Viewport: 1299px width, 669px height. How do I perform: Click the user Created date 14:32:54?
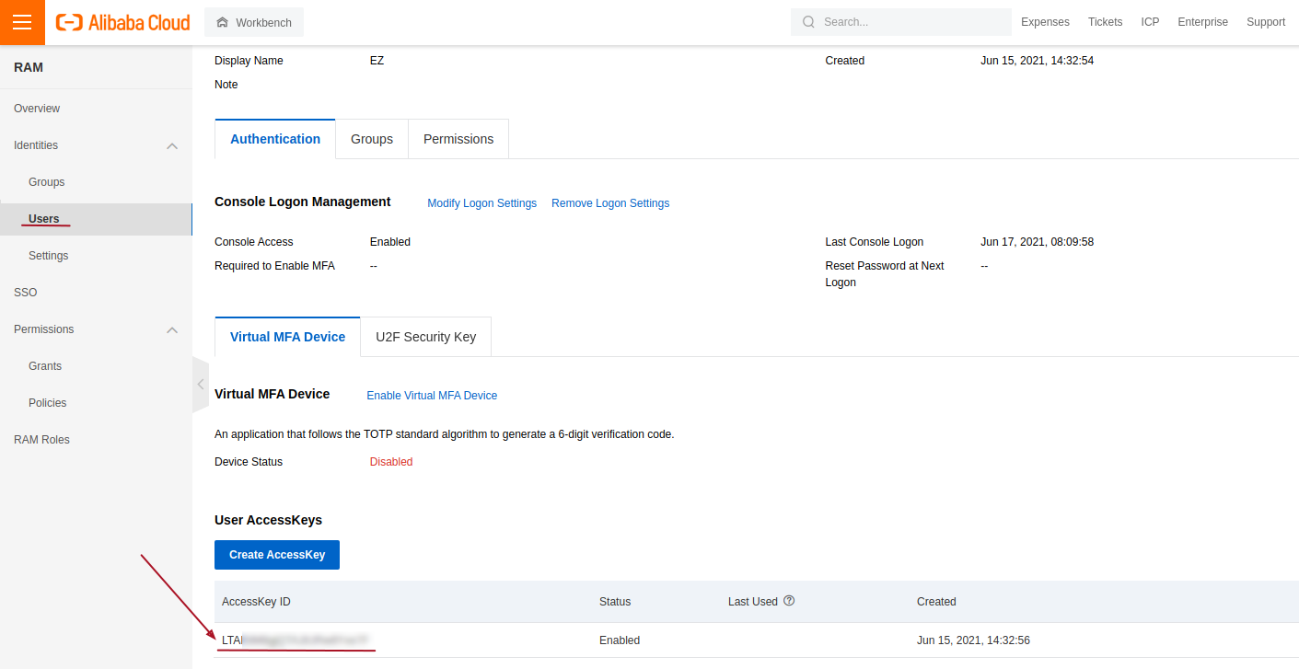pyautogui.click(x=1038, y=61)
